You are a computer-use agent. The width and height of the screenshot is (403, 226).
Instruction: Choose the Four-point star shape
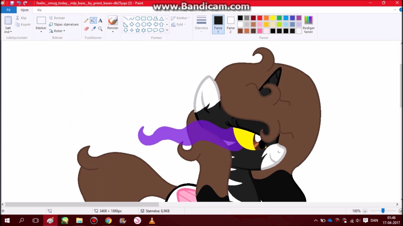point(132,30)
